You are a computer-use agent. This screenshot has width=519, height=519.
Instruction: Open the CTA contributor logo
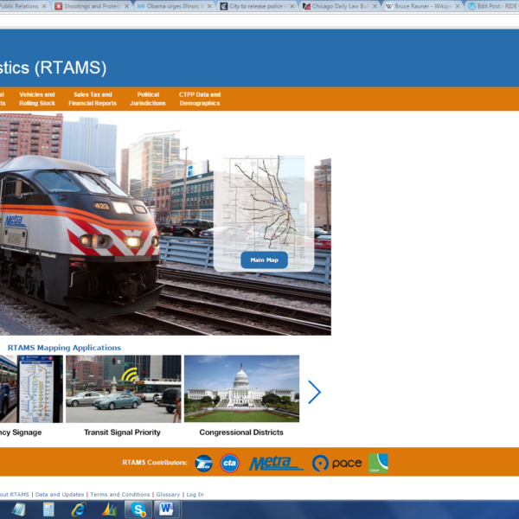229,463
